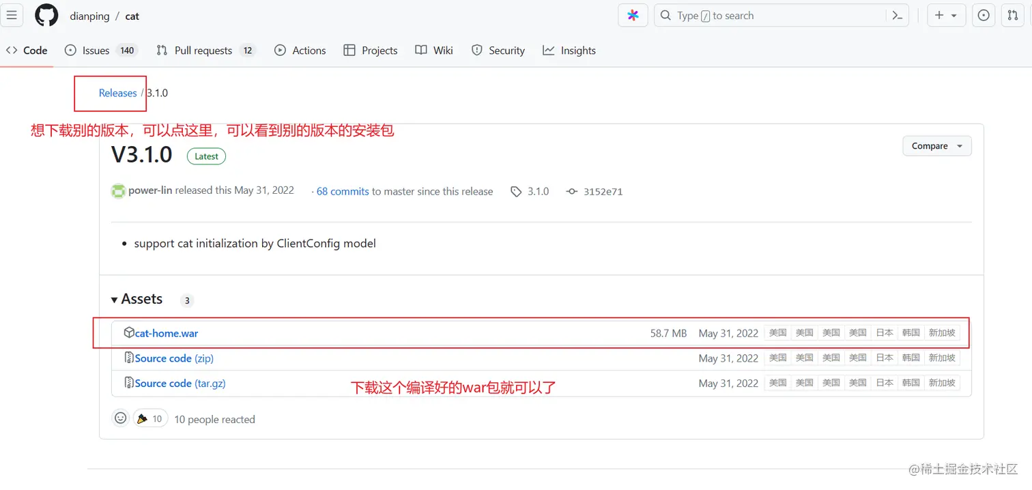Click 新加坡 mirror in Source code (tar.gz) row
Viewport: 1032px width, 490px height.
click(x=942, y=383)
